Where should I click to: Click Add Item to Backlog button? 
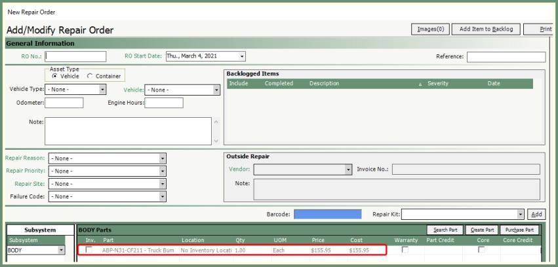[x=486, y=29]
